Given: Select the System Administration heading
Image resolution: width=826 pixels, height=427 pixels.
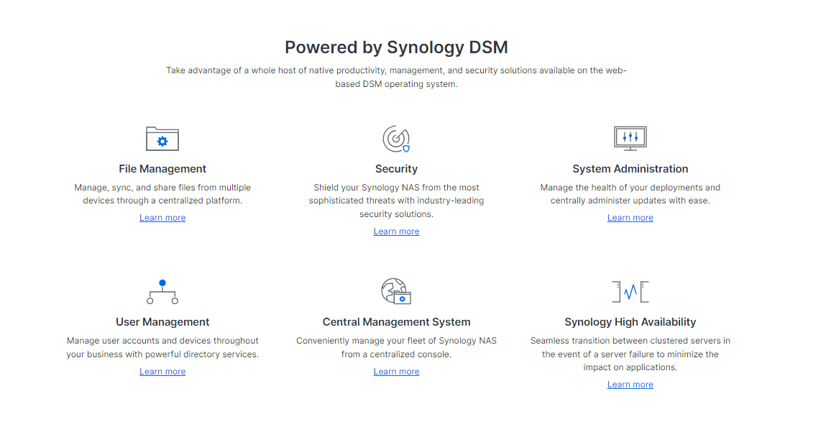Looking at the screenshot, I should (x=630, y=169).
